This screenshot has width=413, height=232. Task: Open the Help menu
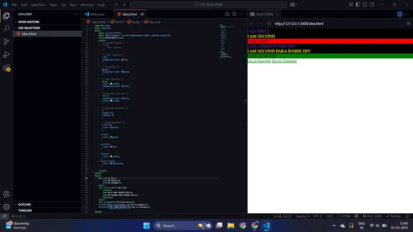point(101,5)
